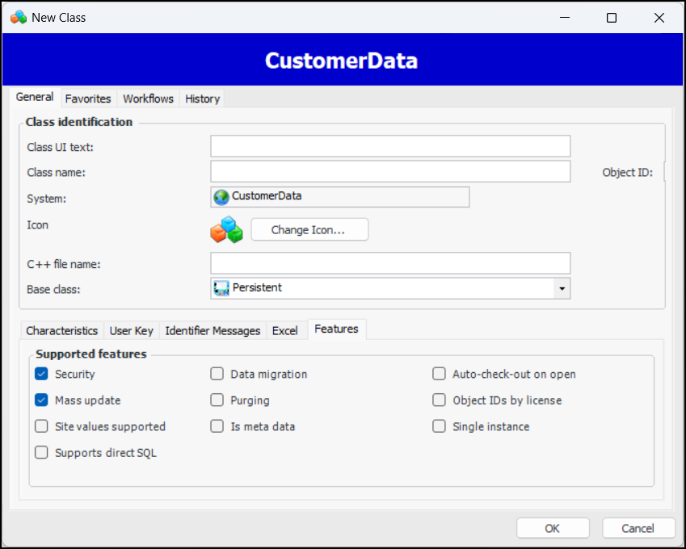This screenshot has height=549, width=686.
Task: Enable Supports direct SQL option
Action: pos(42,453)
